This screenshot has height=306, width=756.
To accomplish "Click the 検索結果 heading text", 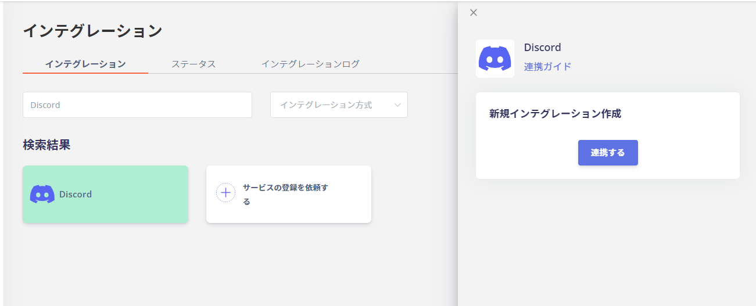I will [x=46, y=145].
